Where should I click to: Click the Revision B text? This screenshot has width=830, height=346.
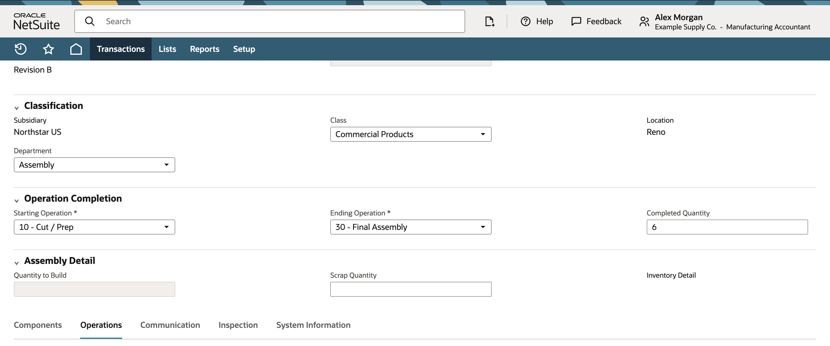tap(33, 70)
